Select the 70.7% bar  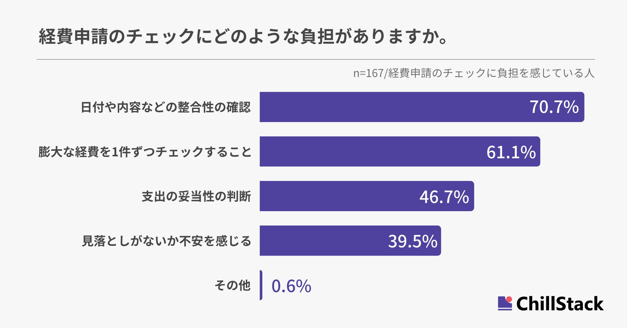coord(392,107)
